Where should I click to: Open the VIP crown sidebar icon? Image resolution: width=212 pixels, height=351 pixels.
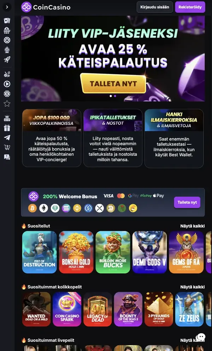[x=7, y=118]
